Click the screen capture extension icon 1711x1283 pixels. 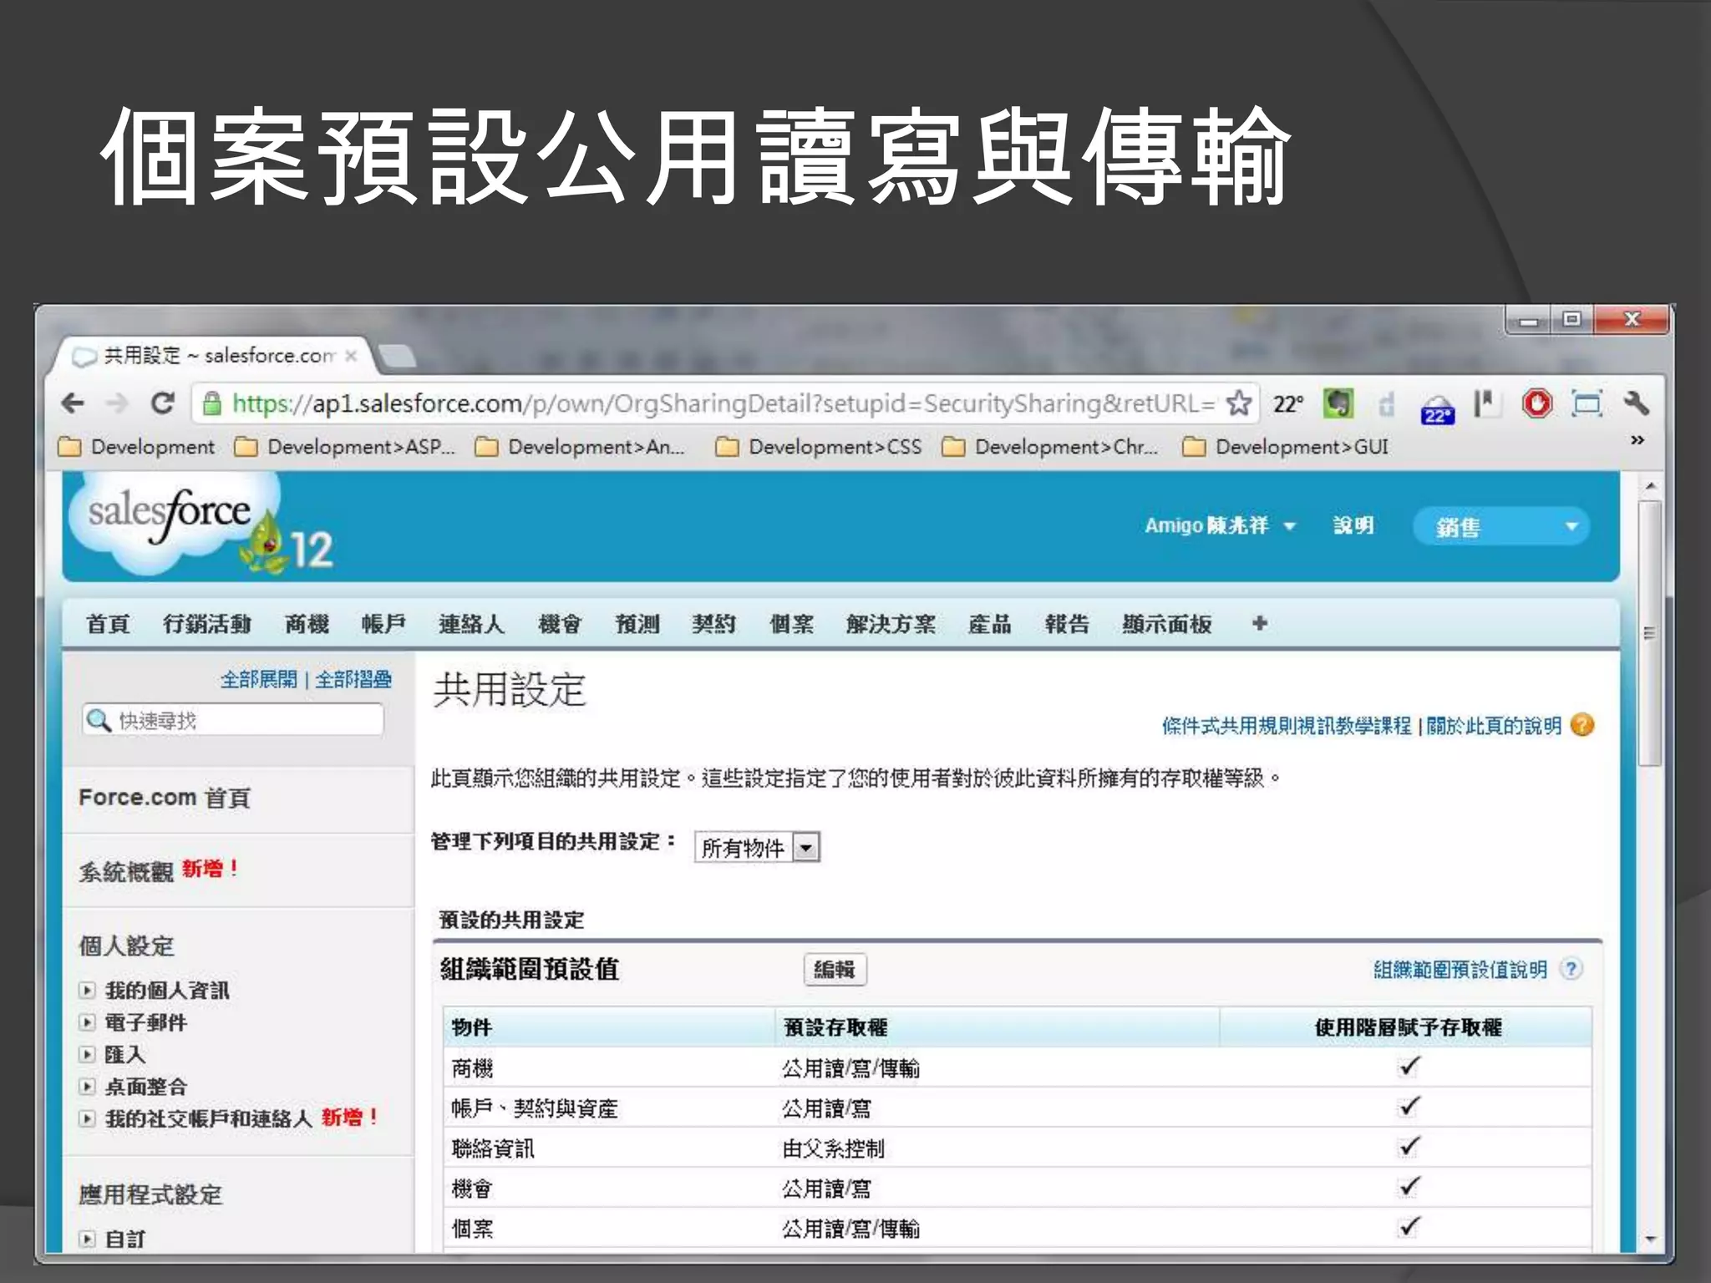1587,404
